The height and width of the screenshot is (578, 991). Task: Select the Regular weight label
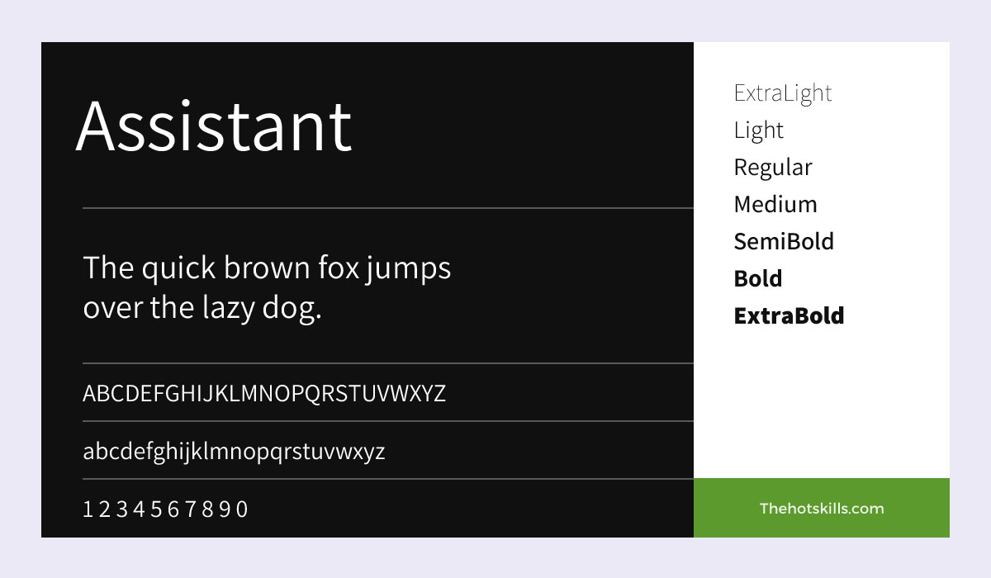[x=773, y=168]
